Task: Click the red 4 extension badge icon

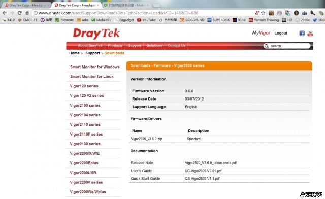Action: 257,13
